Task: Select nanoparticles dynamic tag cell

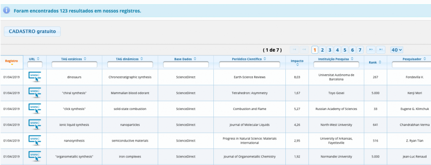Action: coord(130,125)
